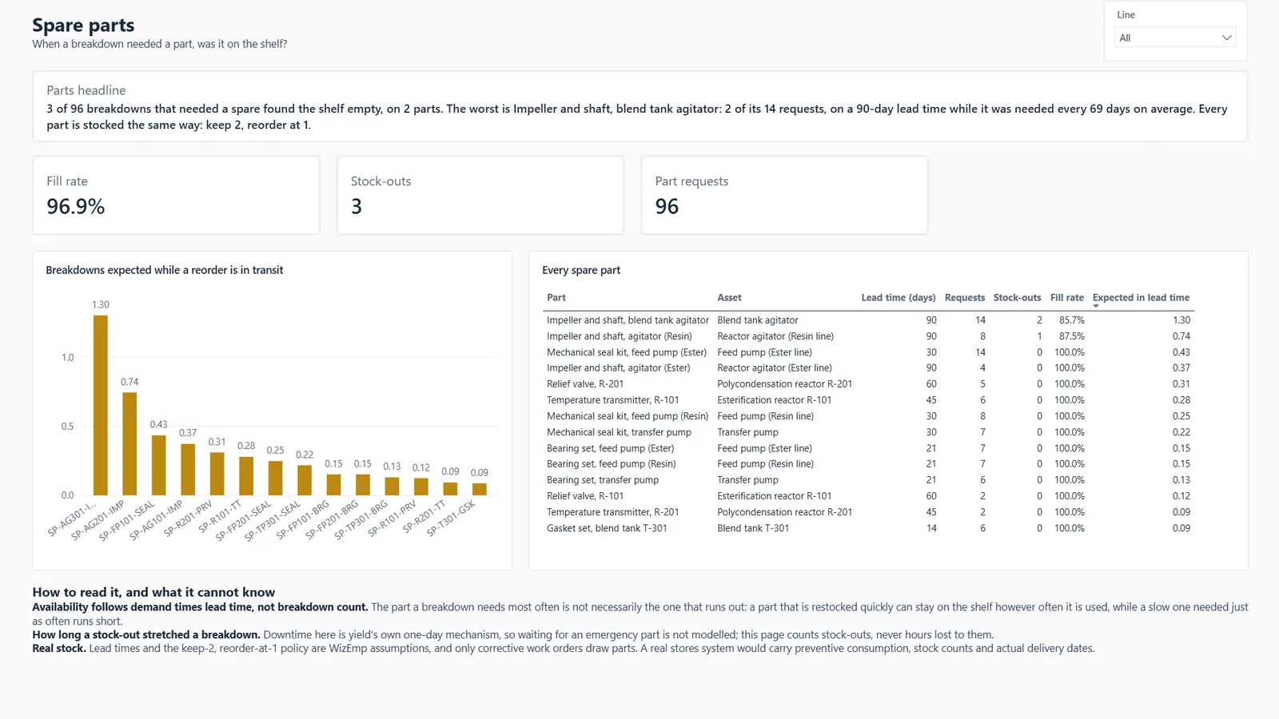The width and height of the screenshot is (1279, 719).
Task: Click the 85.7% fill rate cell
Action: click(x=1071, y=320)
